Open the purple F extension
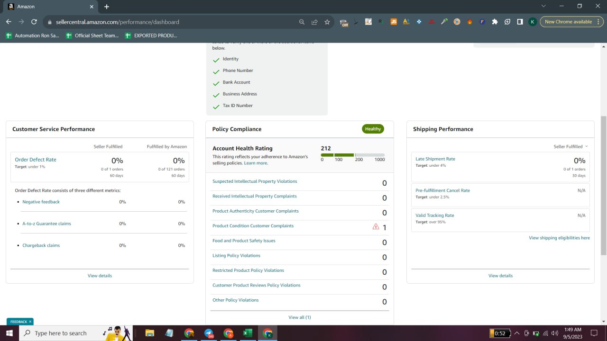The image size is (607, 341). point(482,22)
